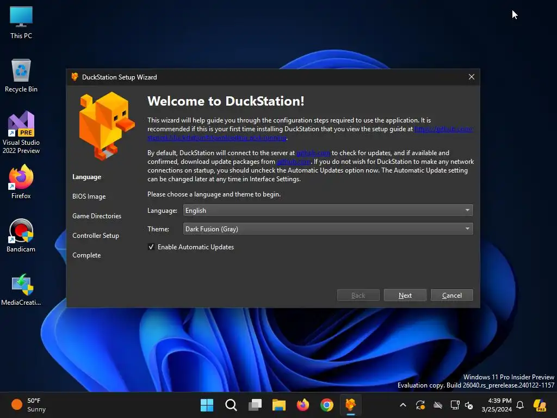Open Task View on the taskbar
The height and width of the screenshot is (418, 557).
pos(255,405)
